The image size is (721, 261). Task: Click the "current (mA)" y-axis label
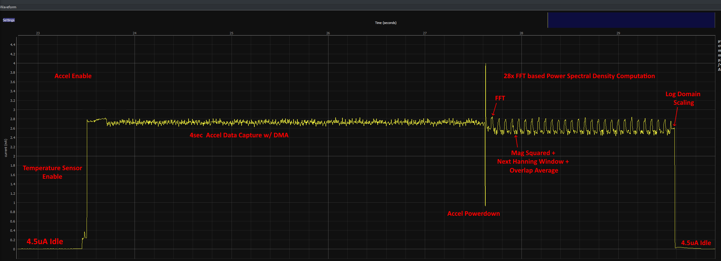6,148
